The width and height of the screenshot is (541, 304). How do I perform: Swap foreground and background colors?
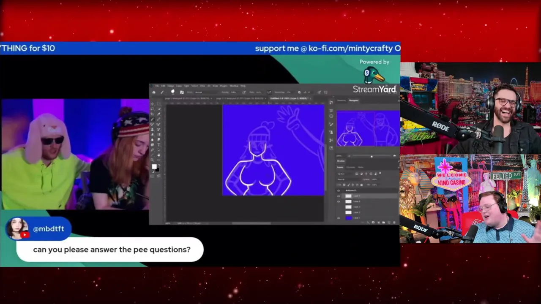click(159, 165)
